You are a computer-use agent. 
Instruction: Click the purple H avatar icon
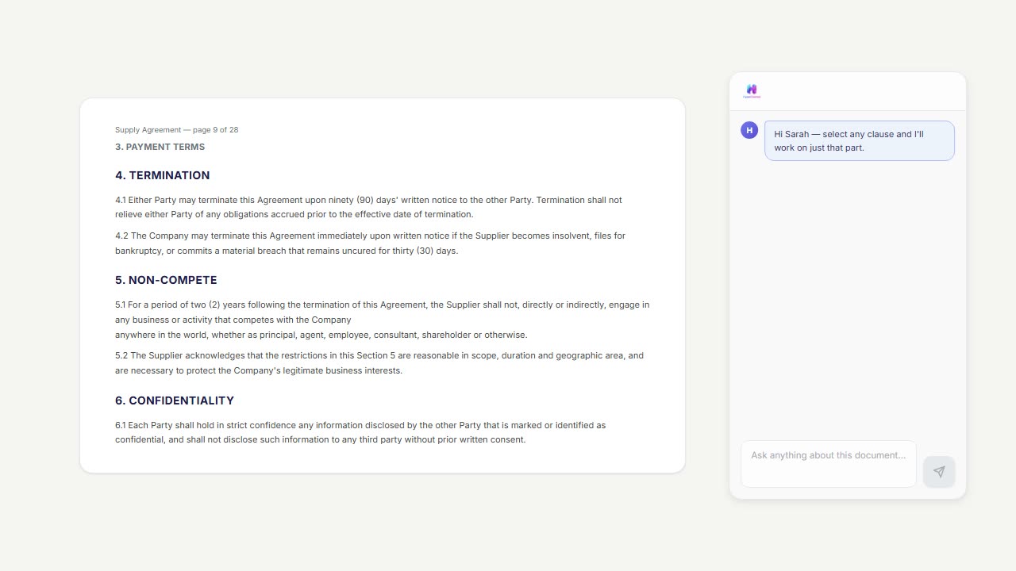click(x=749, y=130)
